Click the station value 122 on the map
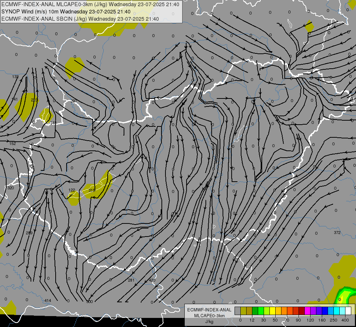Viewport: 356px width, 327px height. (x=72, y=190)
